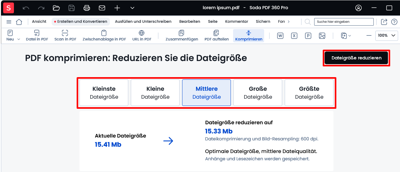Choose Scan in PDF

tap(65, 36)
